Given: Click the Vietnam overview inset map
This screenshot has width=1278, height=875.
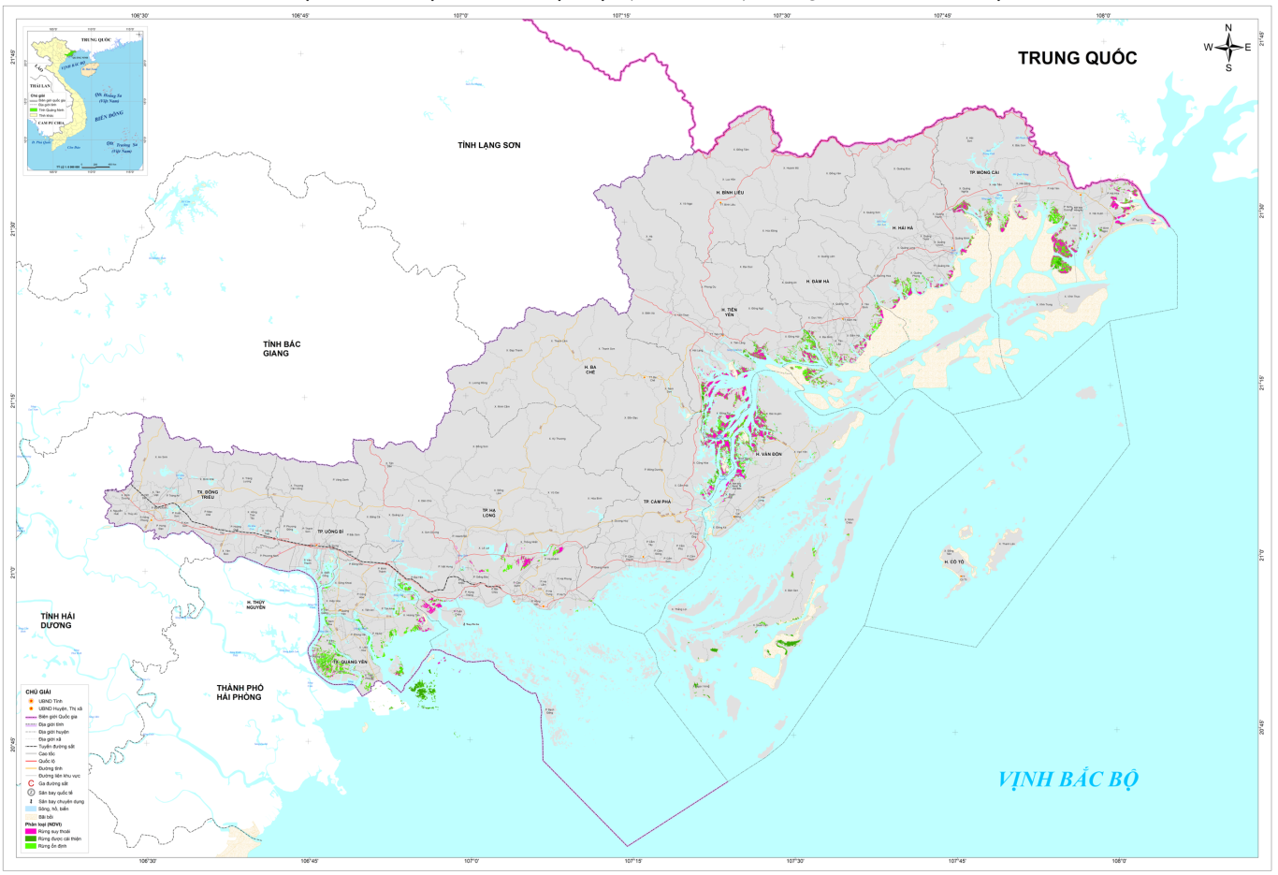Looking at the screenshot, I should (x=84, y=101).
